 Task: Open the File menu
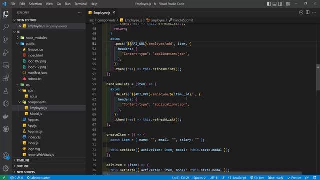[13, 4]
